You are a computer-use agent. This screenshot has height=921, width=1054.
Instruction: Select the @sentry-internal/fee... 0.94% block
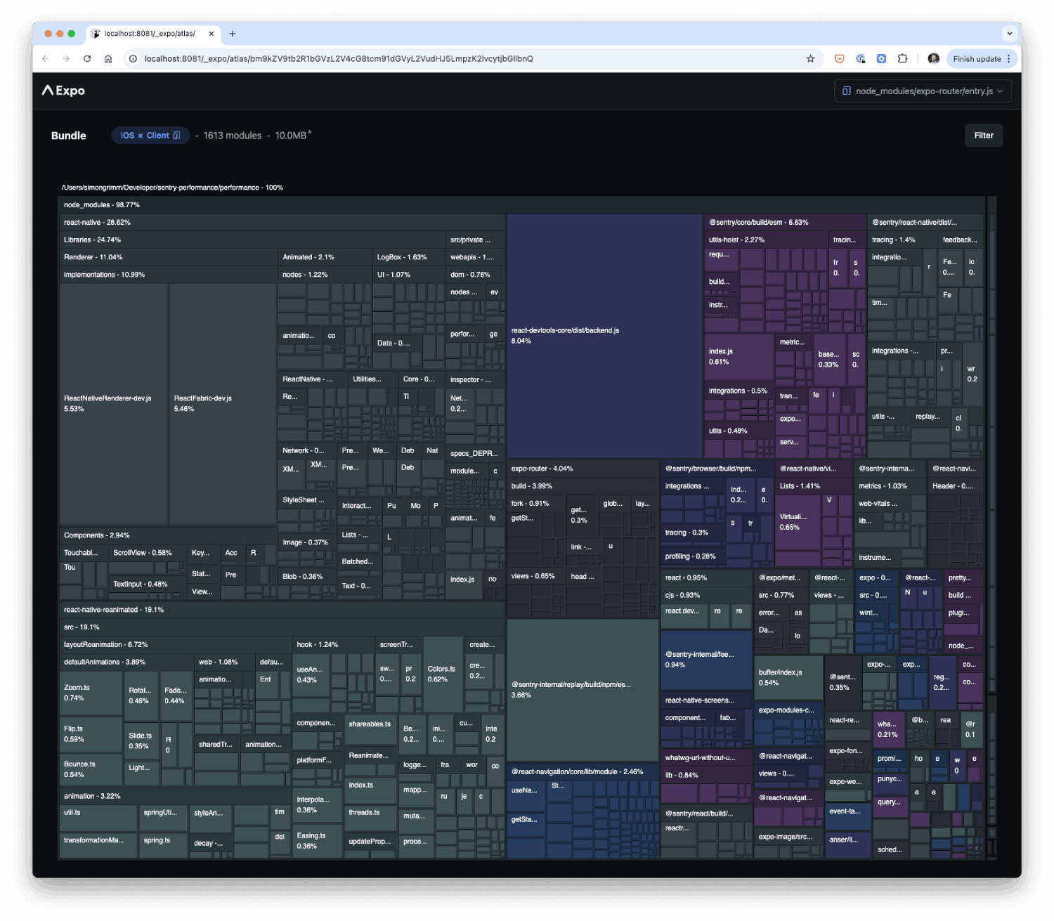click(x=706, y=660)
